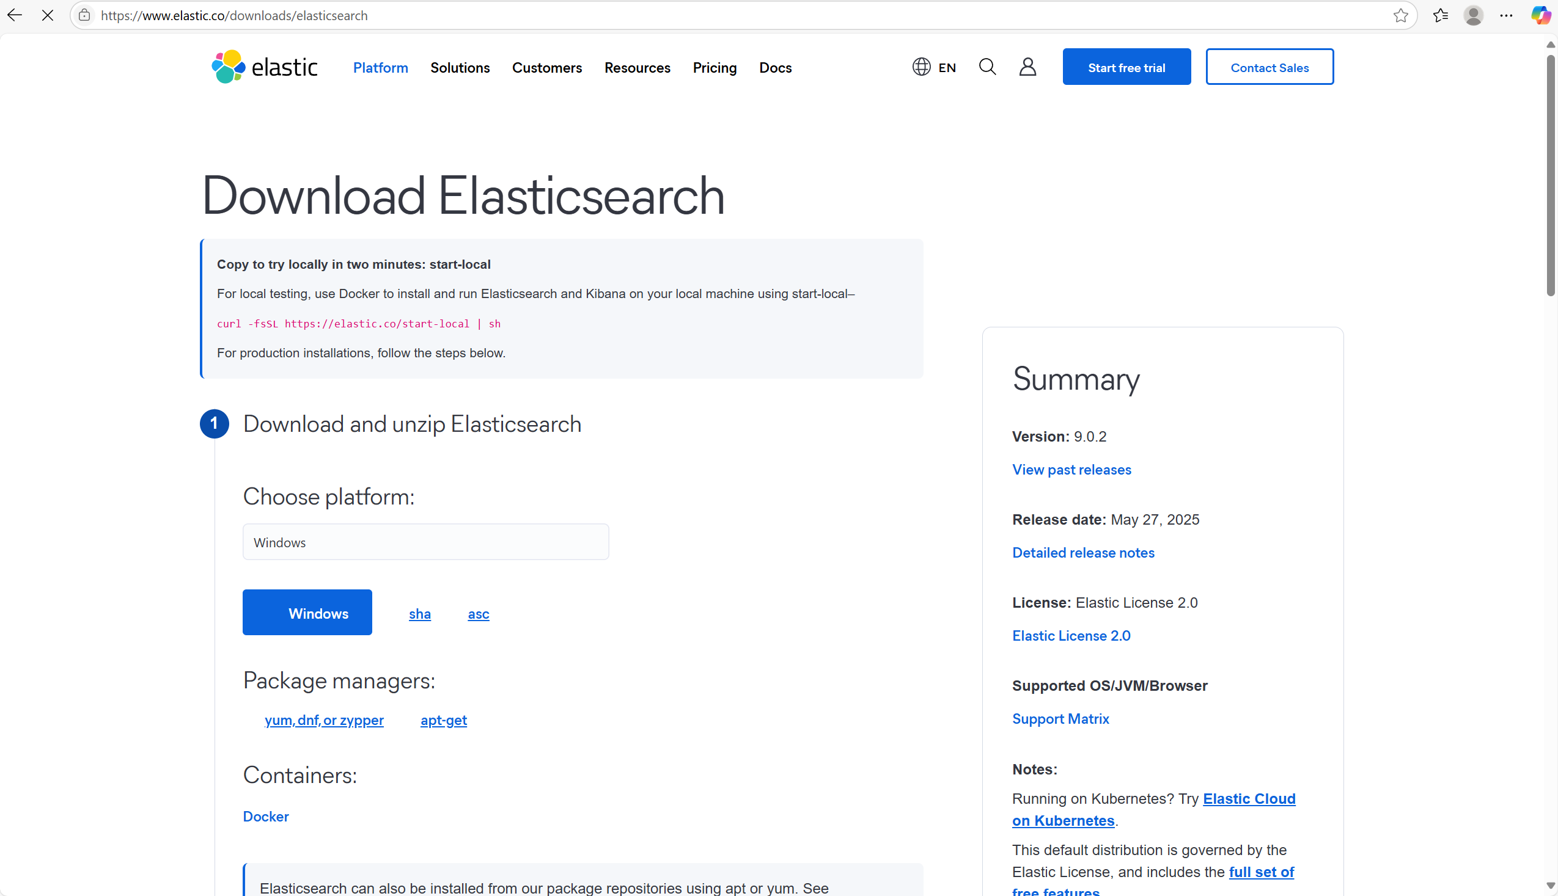Open the View past releases link
This screenshot has width=1558, height=896.
[x=1071, y=470]
